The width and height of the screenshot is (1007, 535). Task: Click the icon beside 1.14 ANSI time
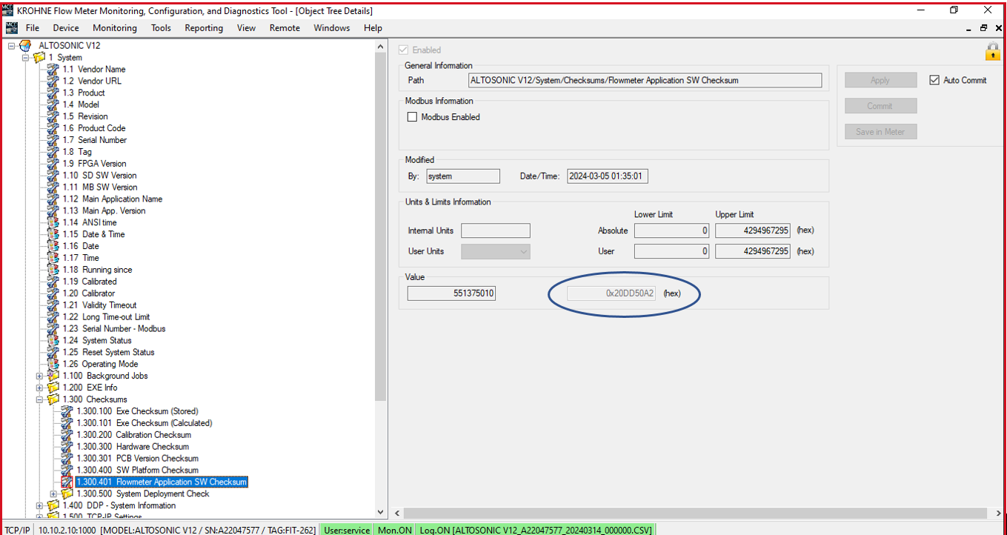coord(53,222)
